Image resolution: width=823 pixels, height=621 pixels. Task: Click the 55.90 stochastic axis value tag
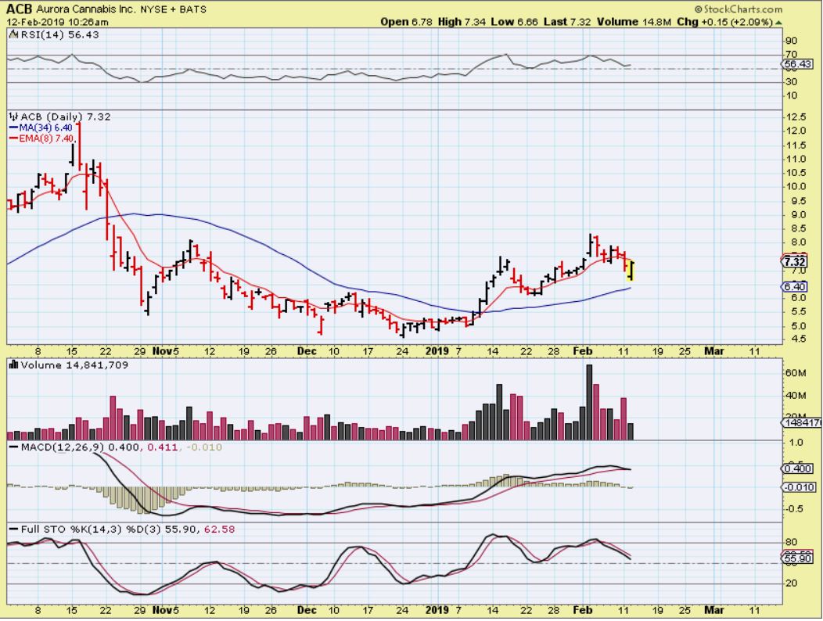796,559
